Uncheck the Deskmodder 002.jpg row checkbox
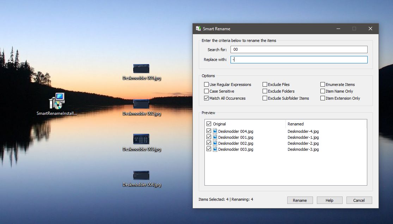Viewport: 393px width, 224px height. 209,143
